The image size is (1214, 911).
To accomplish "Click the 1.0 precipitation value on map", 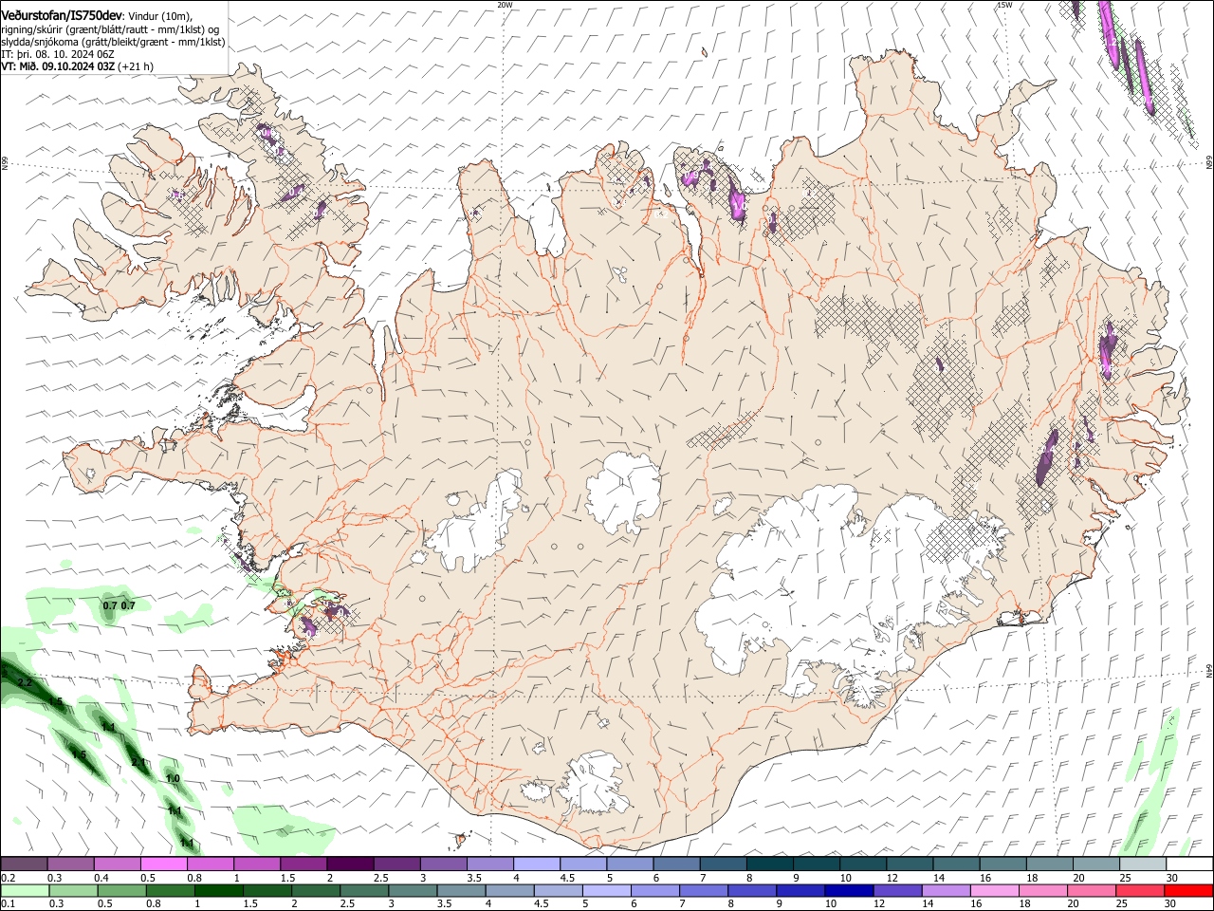I will [173, 778].
